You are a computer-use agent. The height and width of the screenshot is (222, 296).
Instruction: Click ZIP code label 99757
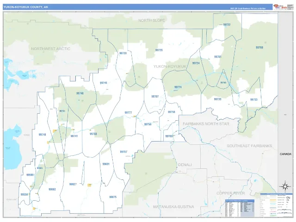[123, 152]
